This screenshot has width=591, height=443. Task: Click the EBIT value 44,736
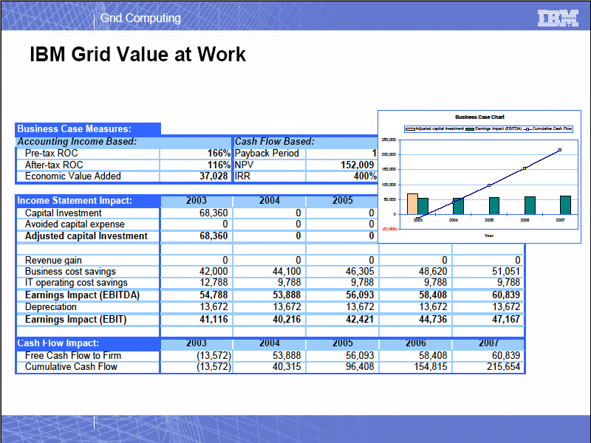[x=433, y=320]
